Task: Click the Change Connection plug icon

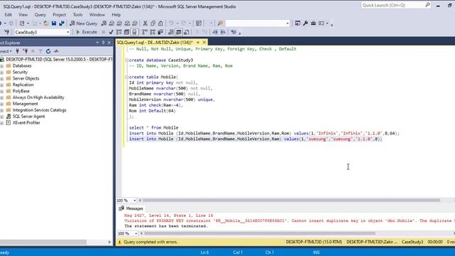Action: (6, 32)
